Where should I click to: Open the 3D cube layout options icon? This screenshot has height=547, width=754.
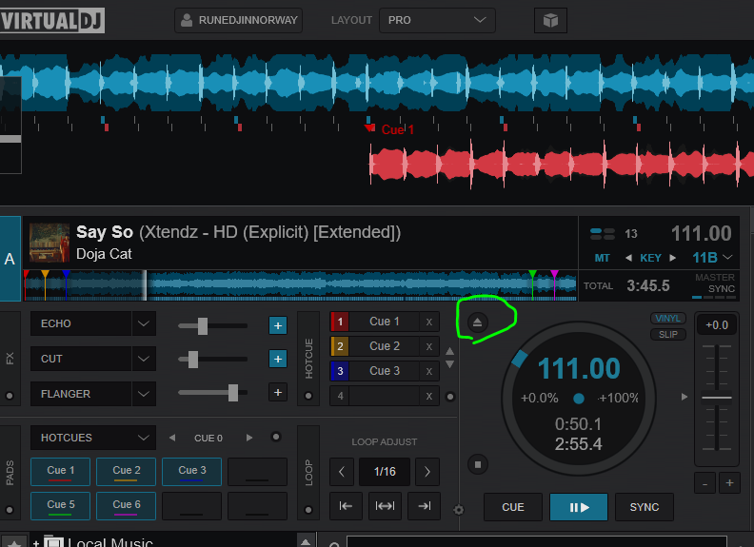coord(550,20)
